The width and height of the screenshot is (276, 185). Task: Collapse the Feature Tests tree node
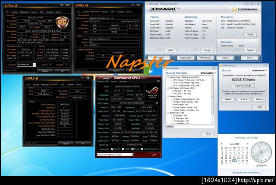pyautogui.click(x=168, y=97)
